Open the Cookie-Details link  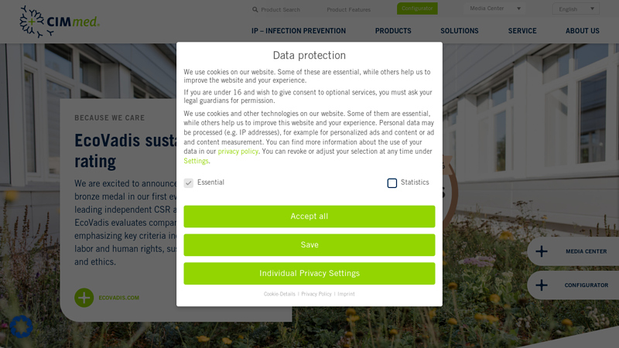[279, 294]
